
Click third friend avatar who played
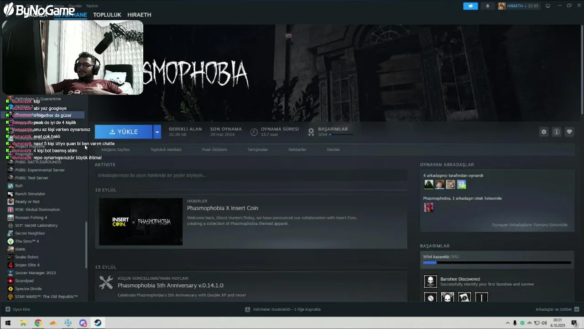[451, 184]
